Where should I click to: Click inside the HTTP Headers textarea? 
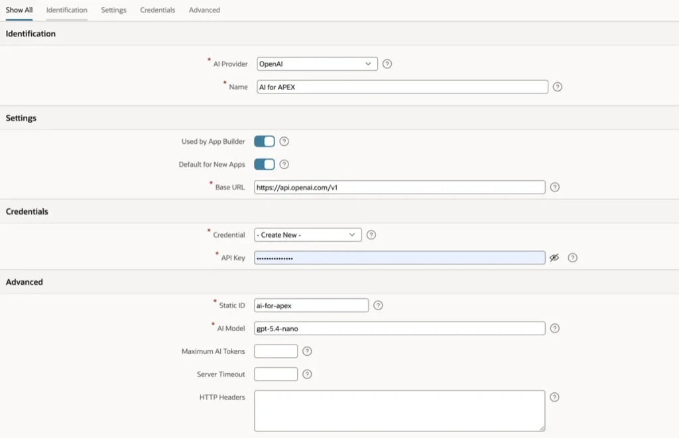tap(399, 411)
